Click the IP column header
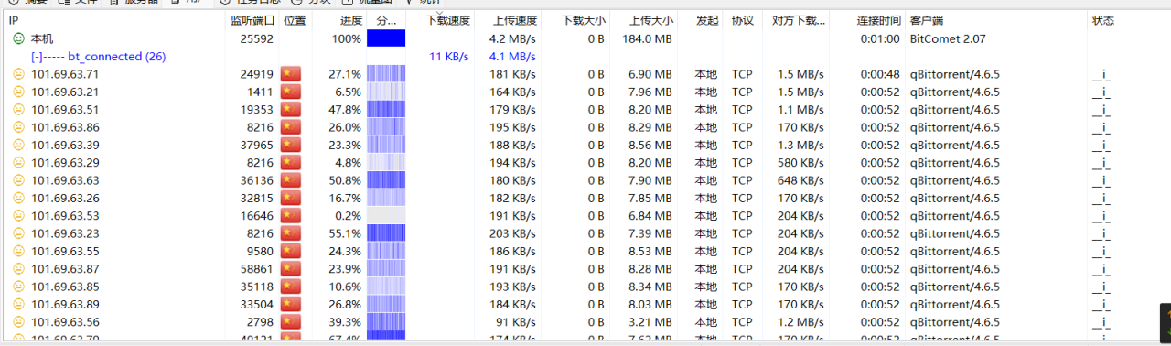The height and width of the screenshot is (346, 1171). click(x=14, y=20)
